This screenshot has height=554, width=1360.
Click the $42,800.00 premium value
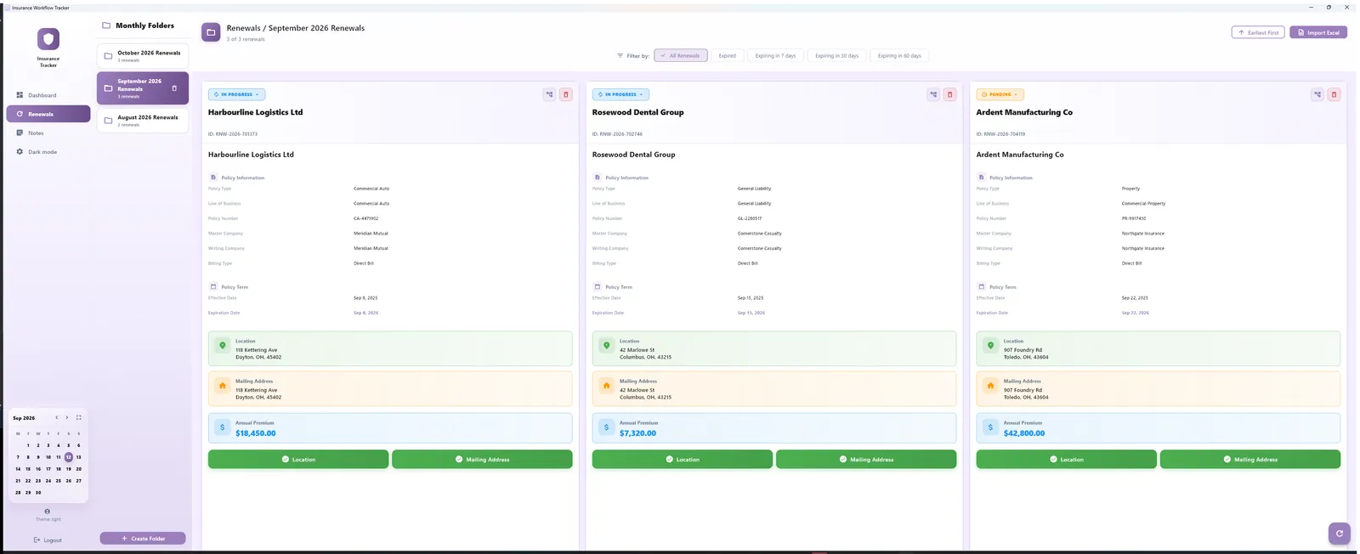[1024, 433]
